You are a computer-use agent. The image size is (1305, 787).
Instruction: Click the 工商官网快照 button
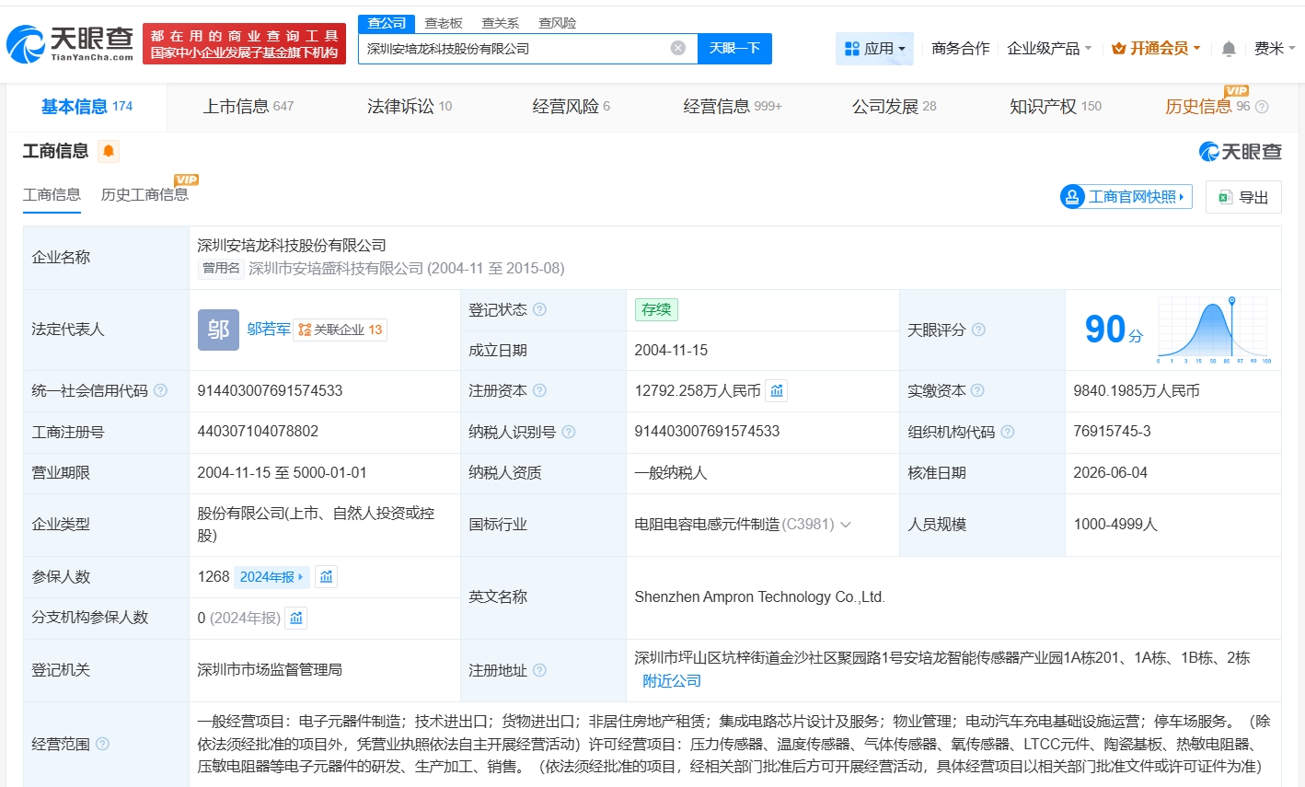[x=1126, y=197]
